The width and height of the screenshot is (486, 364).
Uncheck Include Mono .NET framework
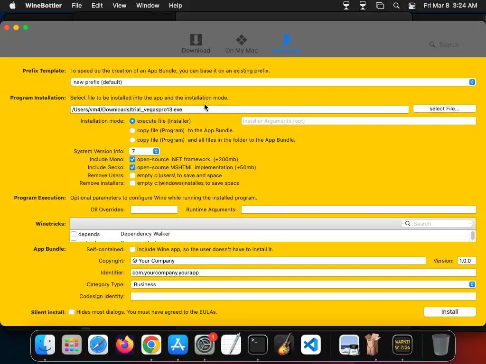[x=132, y=159]
